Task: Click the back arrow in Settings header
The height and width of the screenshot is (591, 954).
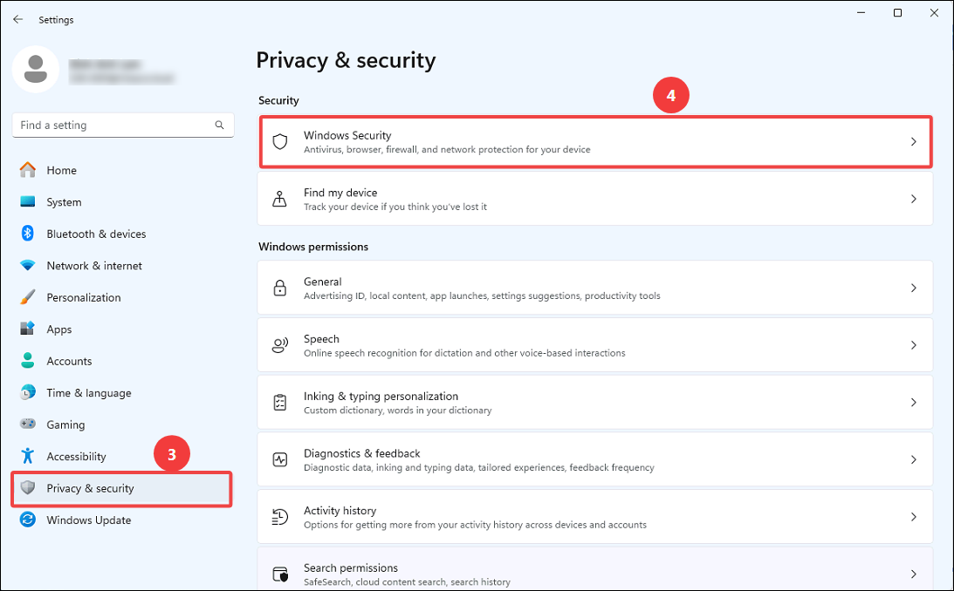Action: (17, 19)
